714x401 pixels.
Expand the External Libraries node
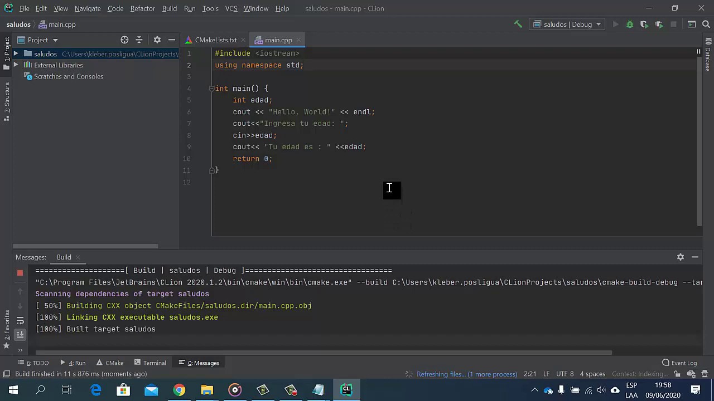(16, 65)
